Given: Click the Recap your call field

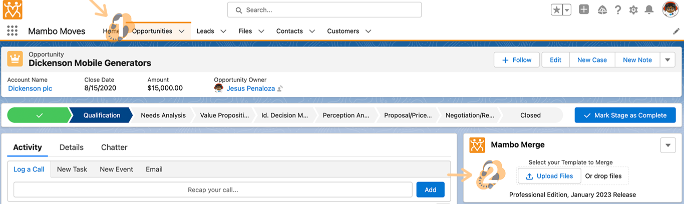Looking at the screenshot, I should pyautogui.click(x=213, y=190).
